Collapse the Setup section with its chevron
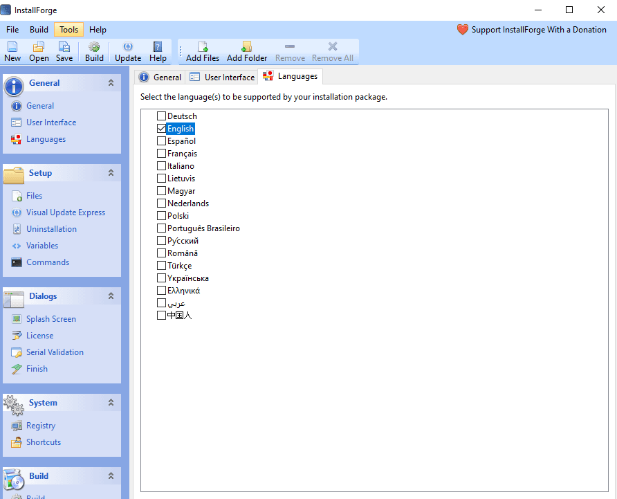617x499 pixels. pyautogui.click(x=109, y=172)
